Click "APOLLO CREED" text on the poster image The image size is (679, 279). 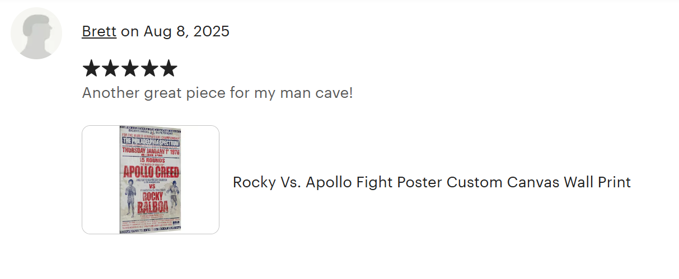click(150, 172)
